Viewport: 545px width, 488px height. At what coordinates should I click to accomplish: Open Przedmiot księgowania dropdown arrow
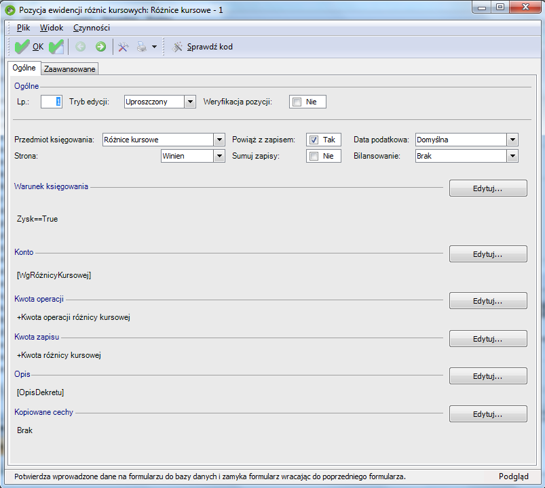click(219, 140)
